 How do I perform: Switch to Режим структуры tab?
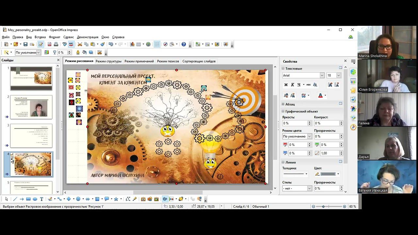pos(108,61)
